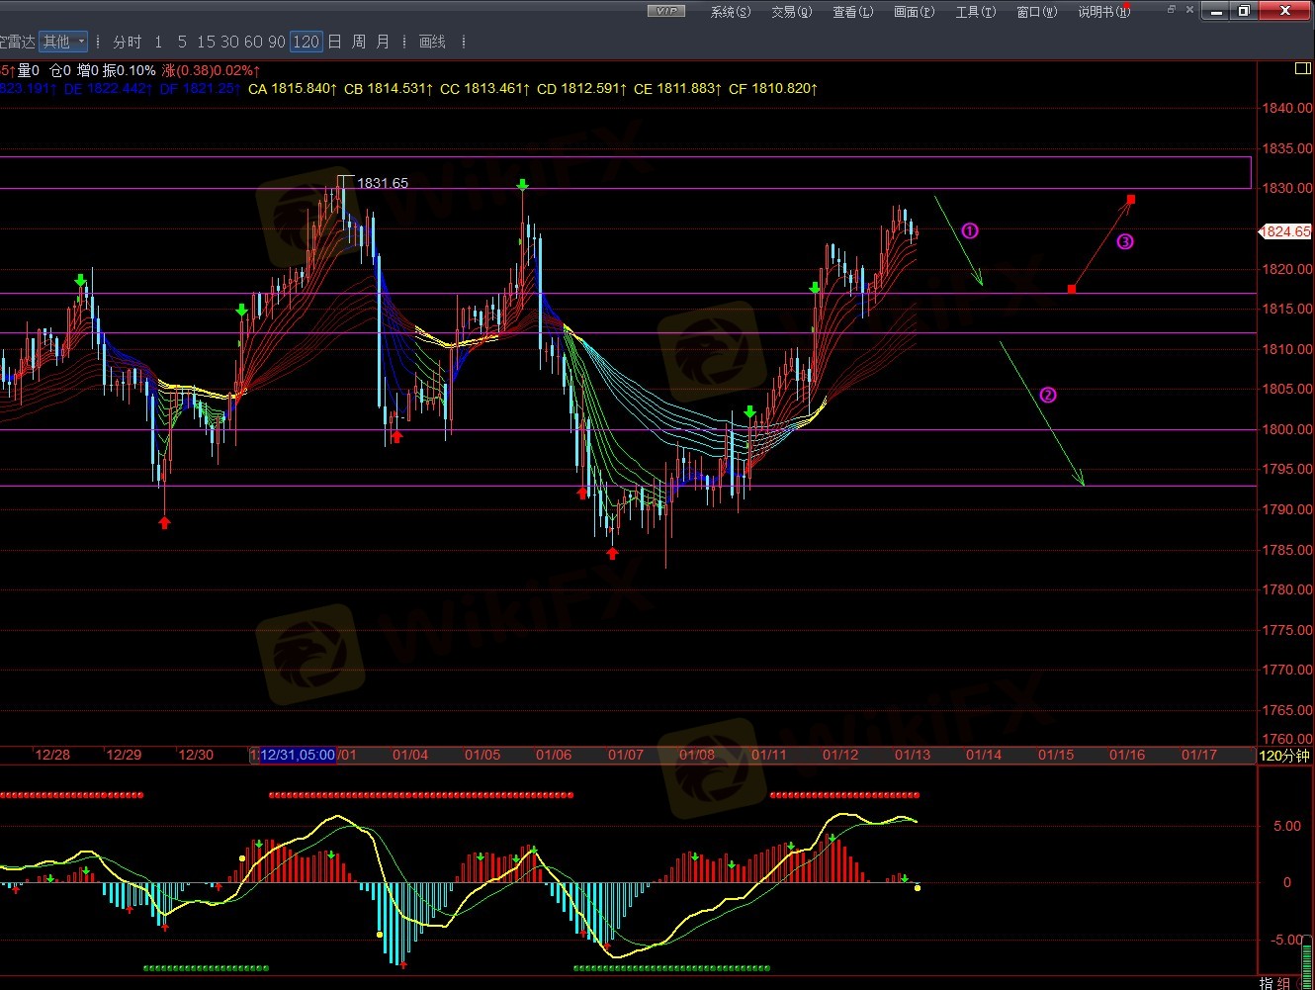The width and height of the screenshot is (1315, 990).
Task: Open the 其他 dropdown
Action: pos(63,42)
